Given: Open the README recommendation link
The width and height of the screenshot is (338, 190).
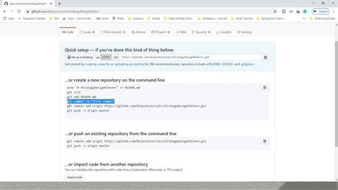Looking at the screenshot, I should tap(214, 64).
